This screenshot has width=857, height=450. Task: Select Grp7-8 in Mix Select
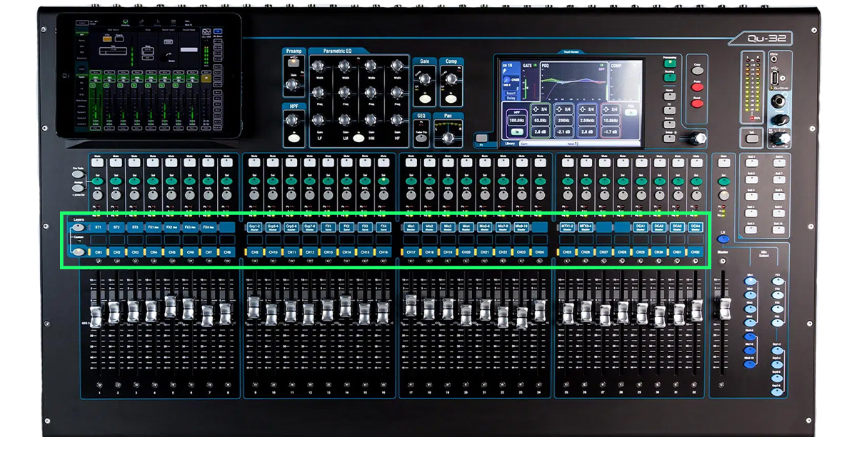tap(777, 391)
